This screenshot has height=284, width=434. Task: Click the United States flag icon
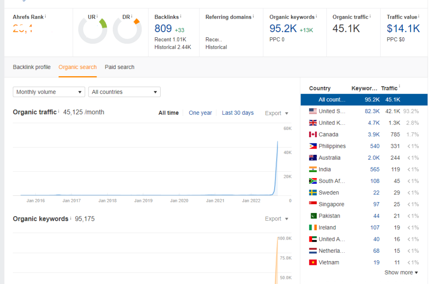point(313,111)
